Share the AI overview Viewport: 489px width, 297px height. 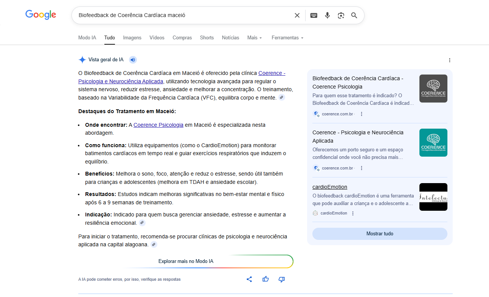point(249,279)
